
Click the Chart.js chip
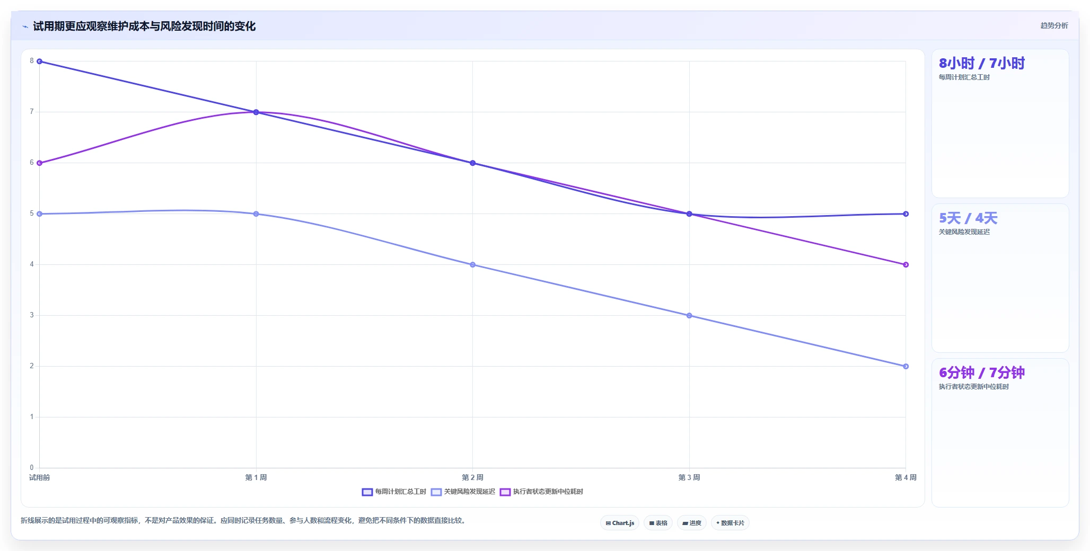pyautogui.click(x=620, y=523)
